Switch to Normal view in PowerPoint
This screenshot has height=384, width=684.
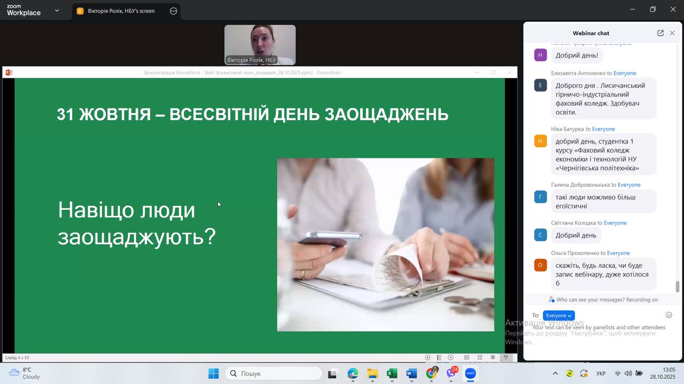(467, 357)
